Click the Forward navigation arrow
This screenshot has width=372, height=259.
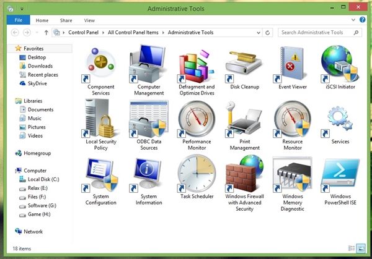coord(27,32)
